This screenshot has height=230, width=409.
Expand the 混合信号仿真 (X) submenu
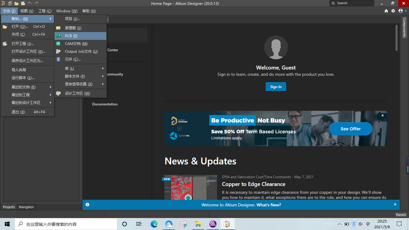pos(80,84)
